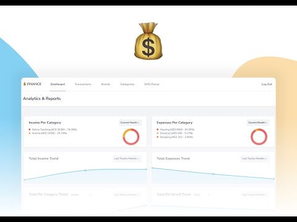Viewport: 297px width, 222px height.
Task: Click the Total Income Trend title
Action: 43,158
